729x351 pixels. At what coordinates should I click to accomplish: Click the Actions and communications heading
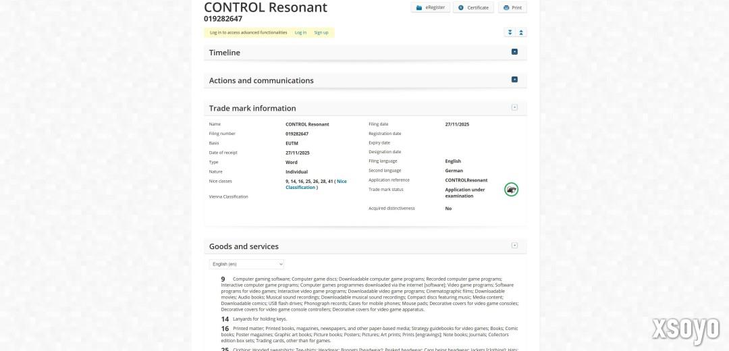261,80
